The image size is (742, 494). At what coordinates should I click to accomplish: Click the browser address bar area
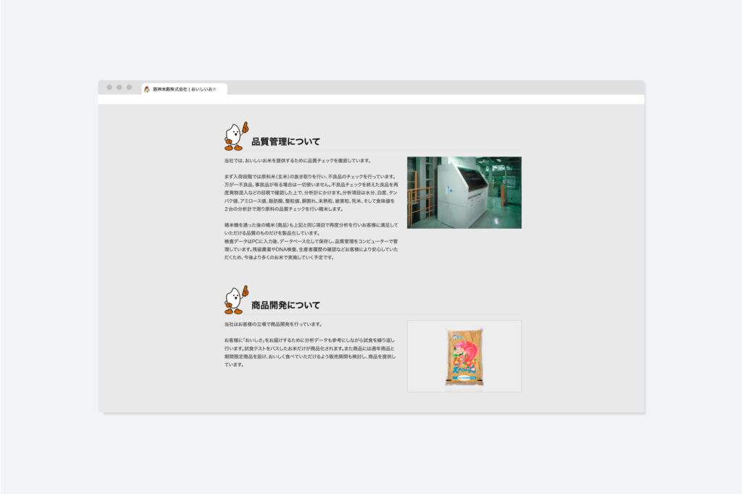point(372,99)
